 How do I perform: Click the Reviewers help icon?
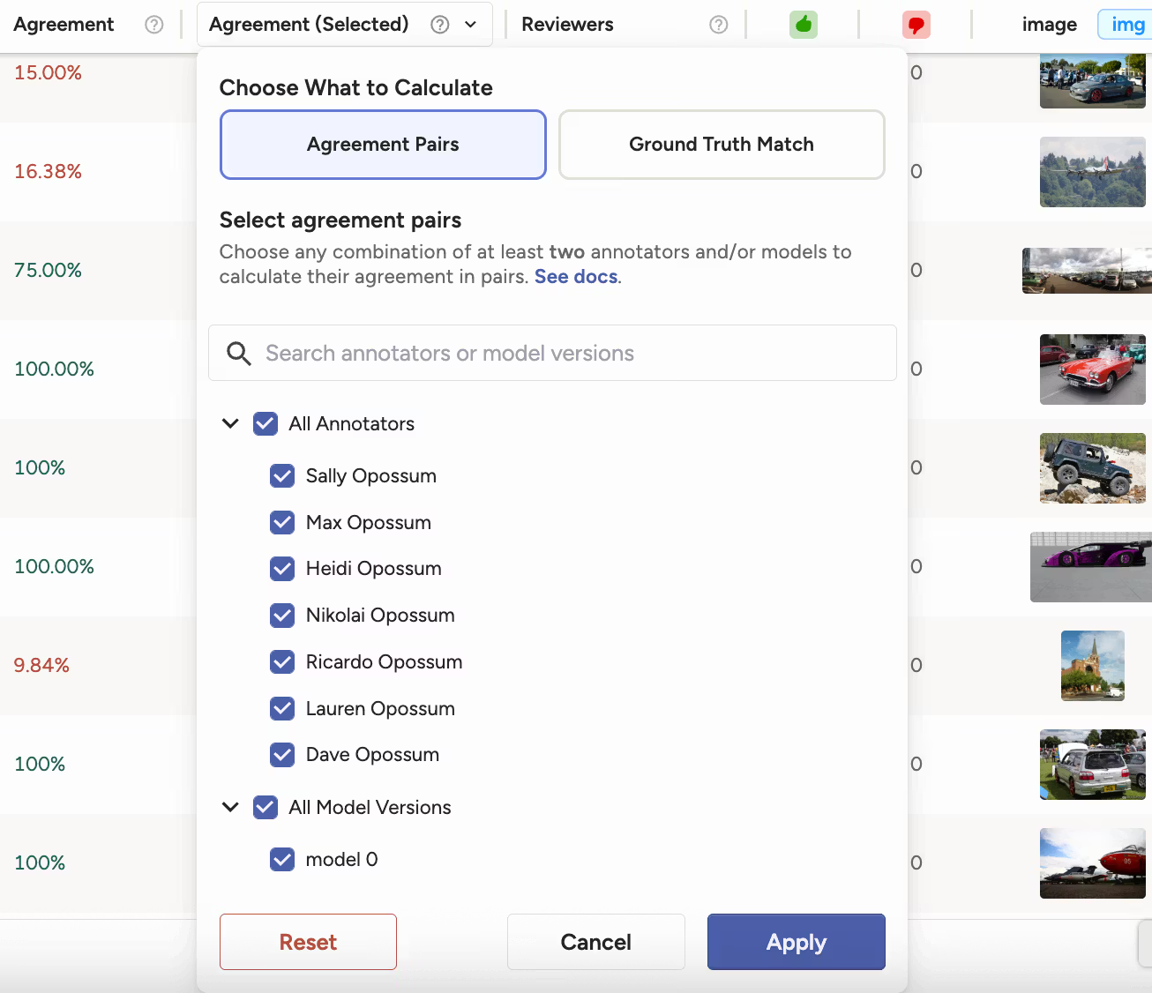pyautogui.click(x=718, y=24)
